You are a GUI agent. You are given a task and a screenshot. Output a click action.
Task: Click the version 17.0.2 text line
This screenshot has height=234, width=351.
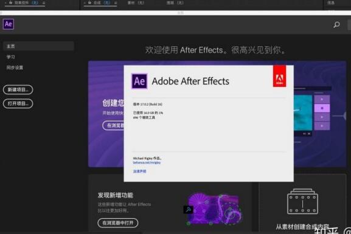click(x=148, y=105)
